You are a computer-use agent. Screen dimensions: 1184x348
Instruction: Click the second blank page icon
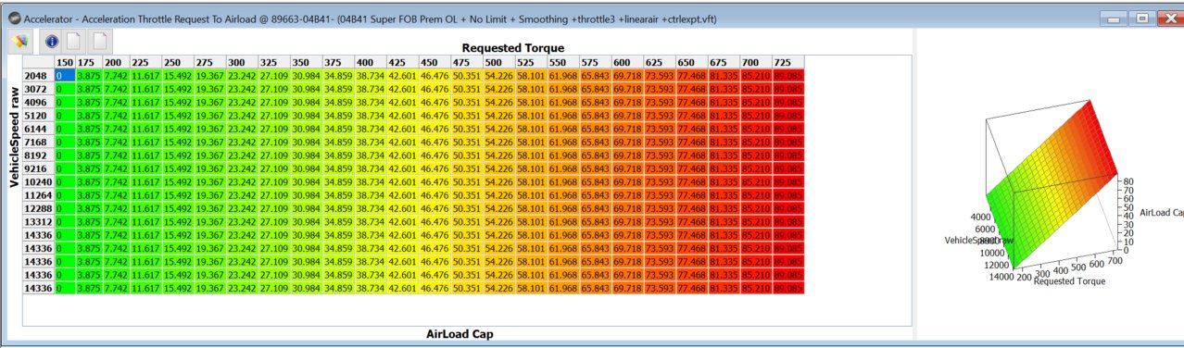pyautogui.click(x=100, y=42)
